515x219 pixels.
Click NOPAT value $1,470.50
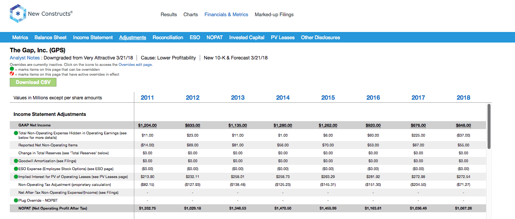(x=283, y=208)
